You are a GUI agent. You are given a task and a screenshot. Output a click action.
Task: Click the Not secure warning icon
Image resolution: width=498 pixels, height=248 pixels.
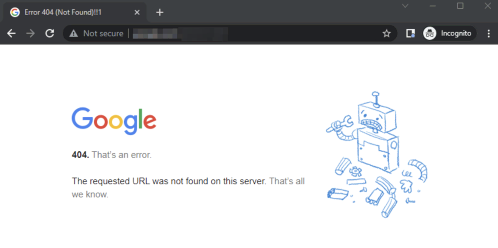point(73,34)
